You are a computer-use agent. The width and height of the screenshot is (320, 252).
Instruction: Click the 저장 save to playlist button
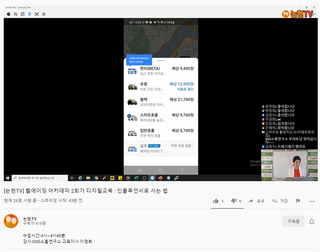[280, 201]
